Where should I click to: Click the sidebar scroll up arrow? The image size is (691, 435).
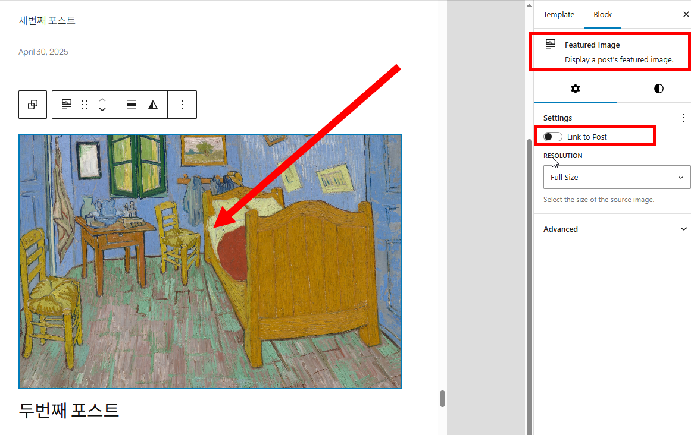(x=529, y=5)
